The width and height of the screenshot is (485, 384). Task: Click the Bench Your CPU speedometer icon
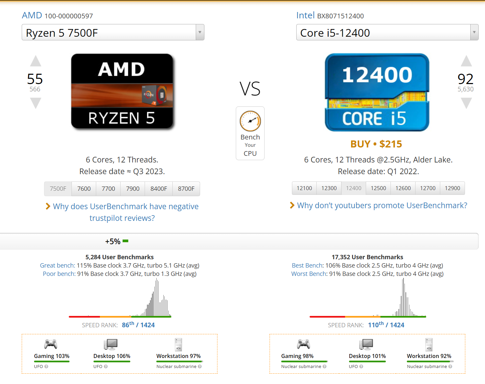pyautogui.click(x=250, y=121)
